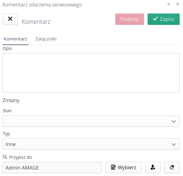Focus the Opis description text area
The width and height of the screenshot is (183, 176).
point(91,73)
